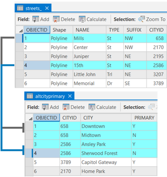
Task: Click the Center name cell
Action: coord(90,47)
